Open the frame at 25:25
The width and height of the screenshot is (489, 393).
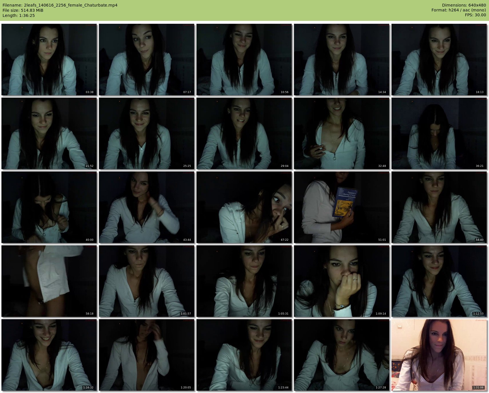[x=146, y=133]
